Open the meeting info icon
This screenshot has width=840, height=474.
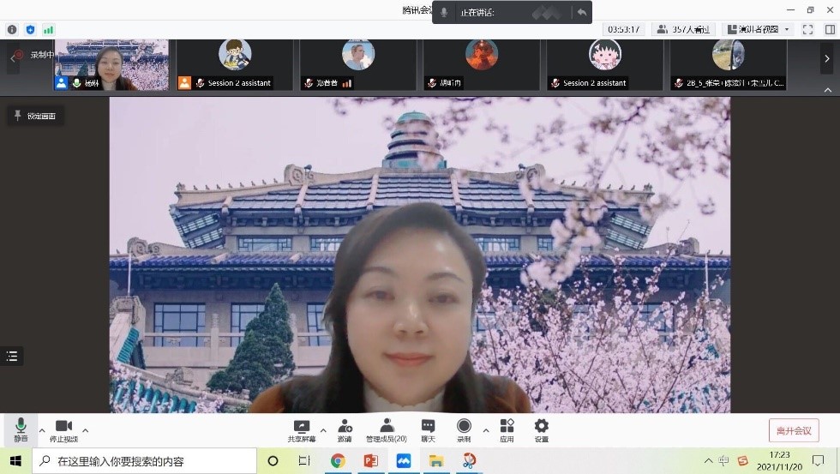[x=12, y=29]
